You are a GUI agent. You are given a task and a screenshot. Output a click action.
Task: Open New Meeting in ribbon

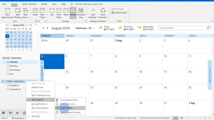coord(18,13)
